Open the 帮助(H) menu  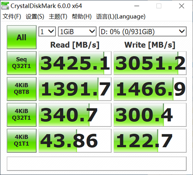(x=82, y=17)
